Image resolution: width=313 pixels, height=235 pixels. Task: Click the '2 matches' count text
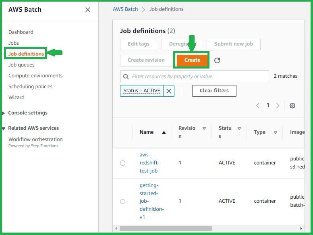285,76
